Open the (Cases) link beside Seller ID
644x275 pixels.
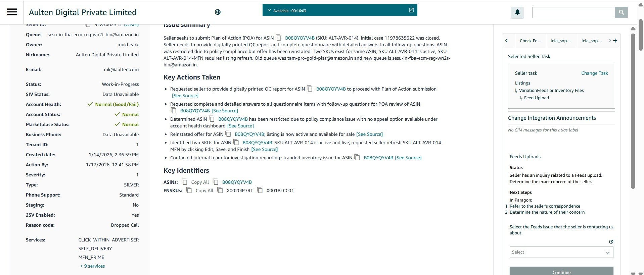(x=131, y=25)
